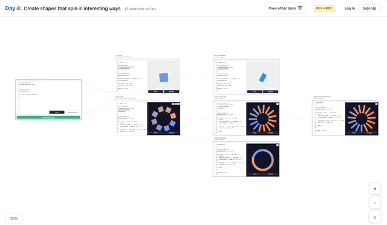The image size is (387, 225).
Task: Click corner icon on rightmost radial bars preview
Action: 376,104
